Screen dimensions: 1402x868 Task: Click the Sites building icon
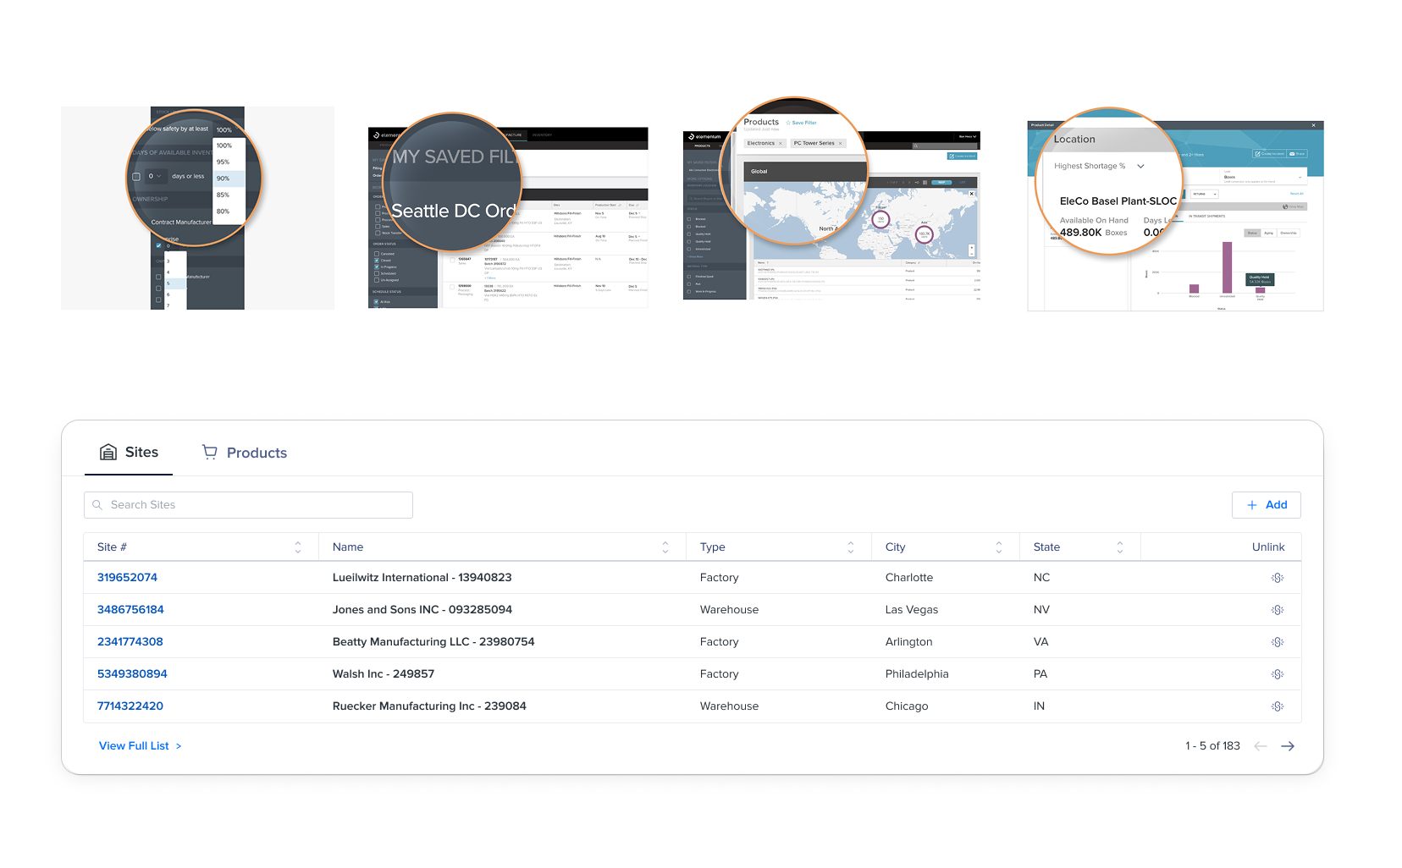point(108,453)
